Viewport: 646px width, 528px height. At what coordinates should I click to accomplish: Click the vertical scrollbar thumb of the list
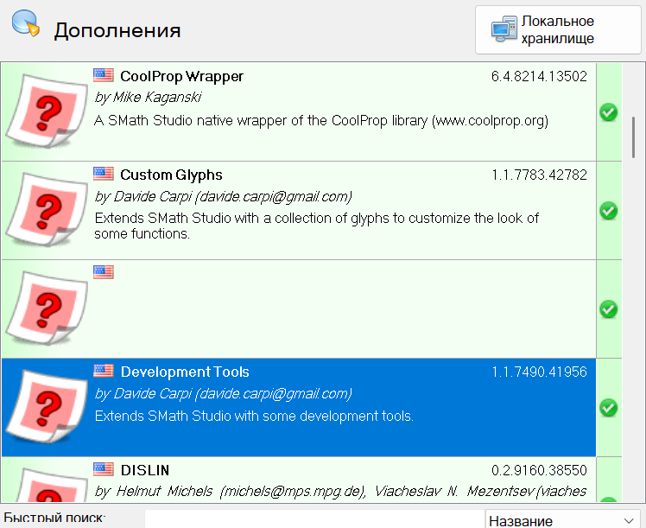click(x=634, y=134)
